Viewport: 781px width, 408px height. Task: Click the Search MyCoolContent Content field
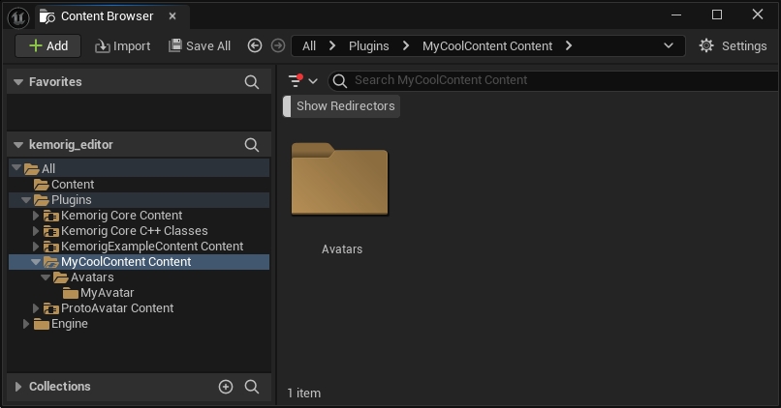543,80
